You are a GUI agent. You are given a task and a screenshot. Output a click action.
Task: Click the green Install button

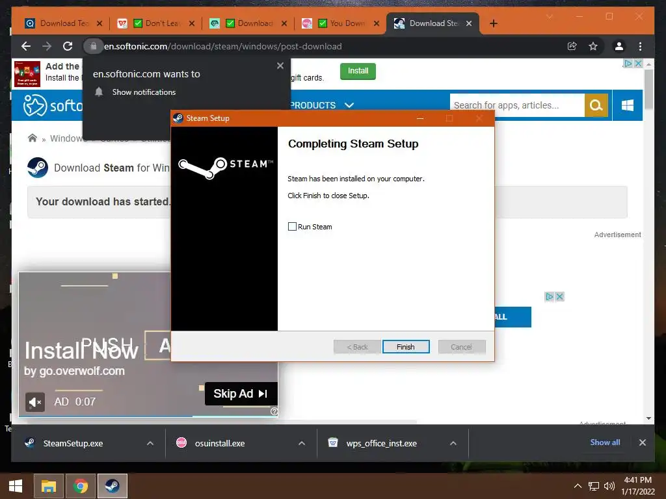(358, 71)
